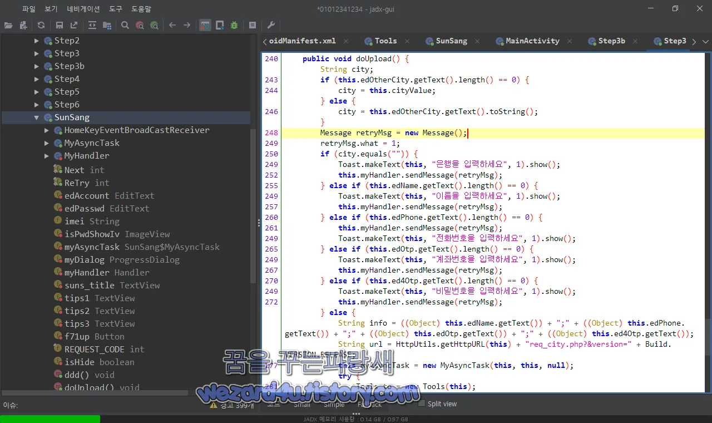Viewport: 712px width, 423px height.
Task: Open comment search green magnifier icon
Action: pos(154,25)
